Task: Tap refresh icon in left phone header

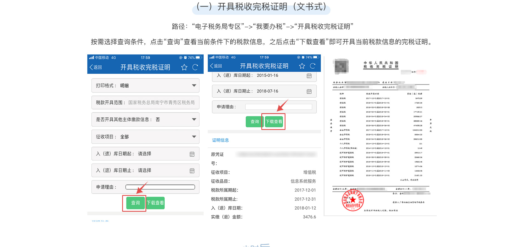Action: pos(195,67)
